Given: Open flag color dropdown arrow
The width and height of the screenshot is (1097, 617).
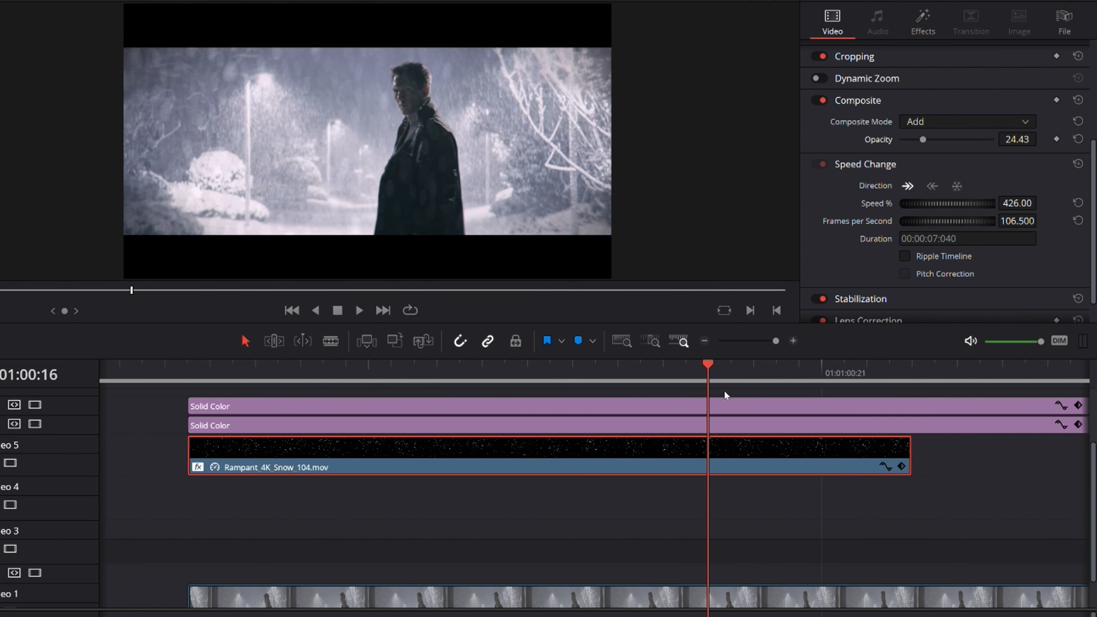Looking at the screenshot, I should (562, 341).
